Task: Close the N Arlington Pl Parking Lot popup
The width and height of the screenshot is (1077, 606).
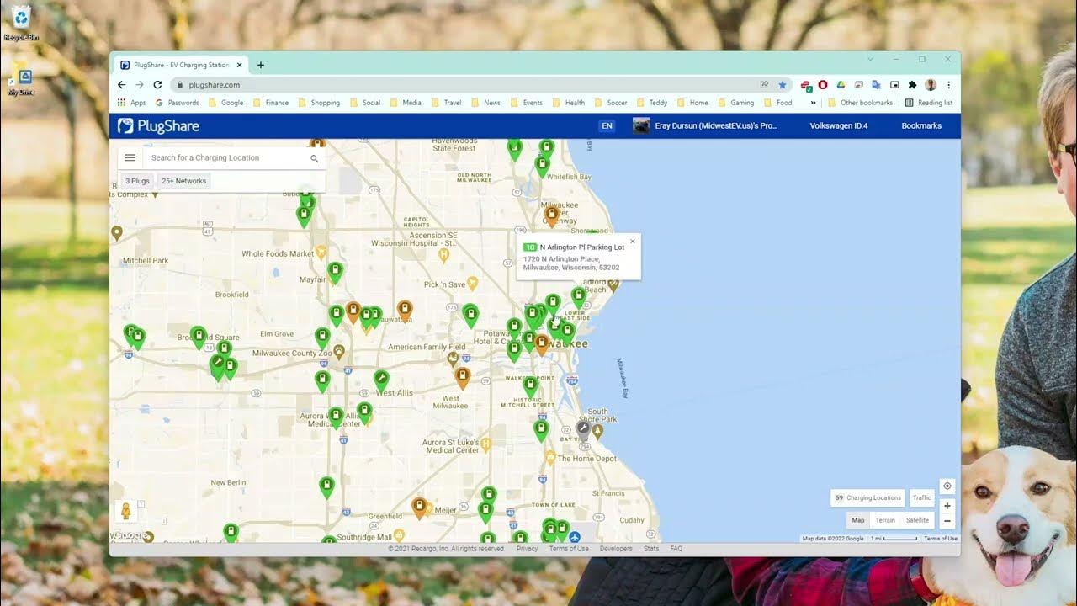Action: 633,242
